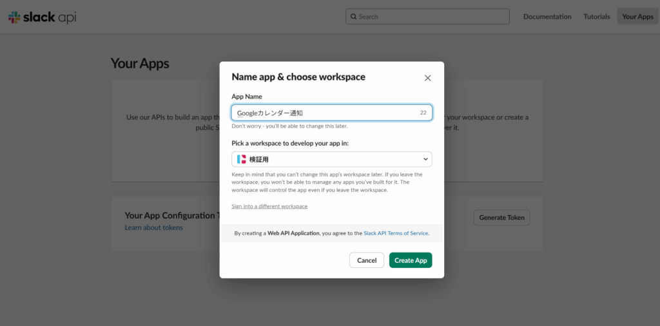Screen dimensions: 660x326
Task: Open Sign into a different workspace link
Action: tap(269, 206)
